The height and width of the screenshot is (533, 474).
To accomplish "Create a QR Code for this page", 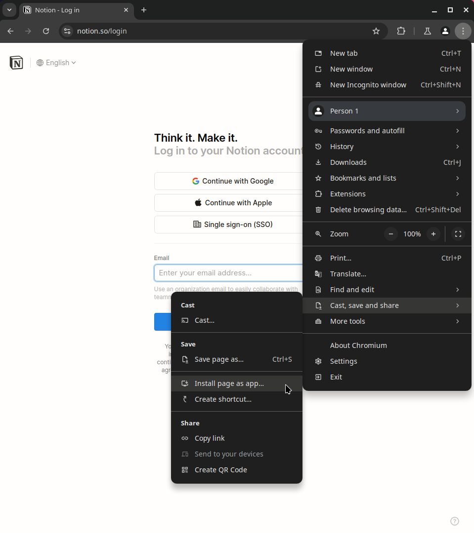I will coord(220,470).
